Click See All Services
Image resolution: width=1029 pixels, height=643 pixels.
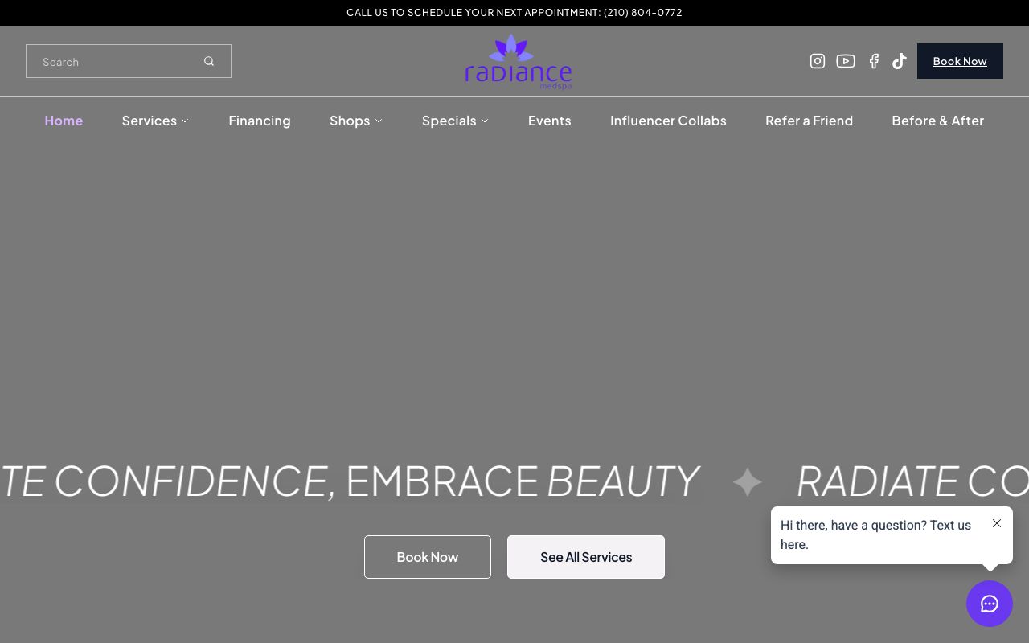point(586,557)
